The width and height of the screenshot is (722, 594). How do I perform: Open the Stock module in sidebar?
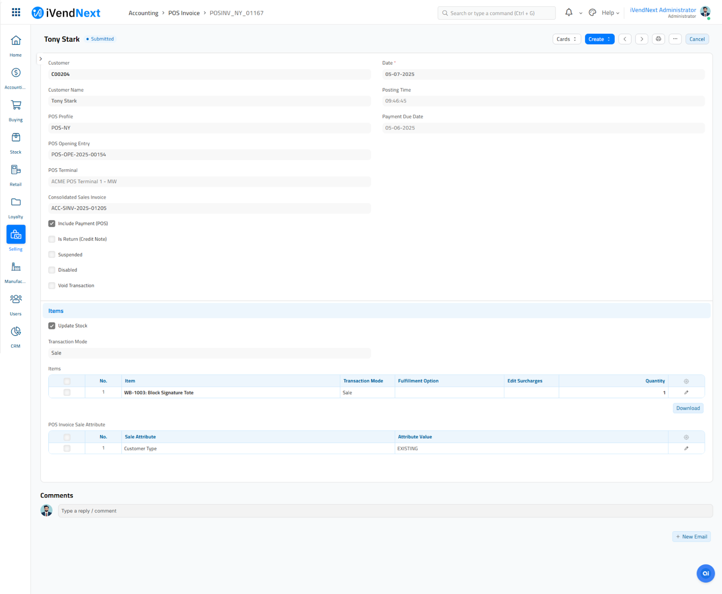tap(16, 138)
